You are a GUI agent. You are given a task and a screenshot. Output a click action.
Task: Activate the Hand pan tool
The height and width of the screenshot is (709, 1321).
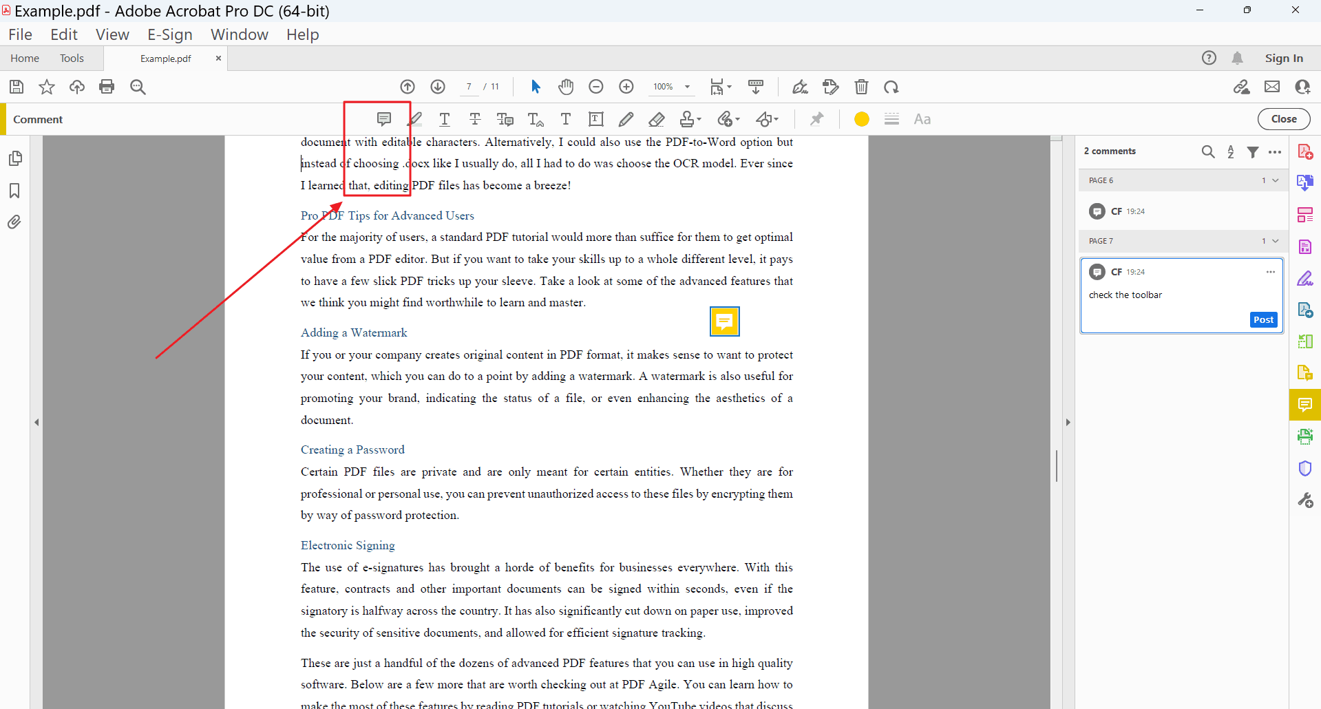(566, 87)
